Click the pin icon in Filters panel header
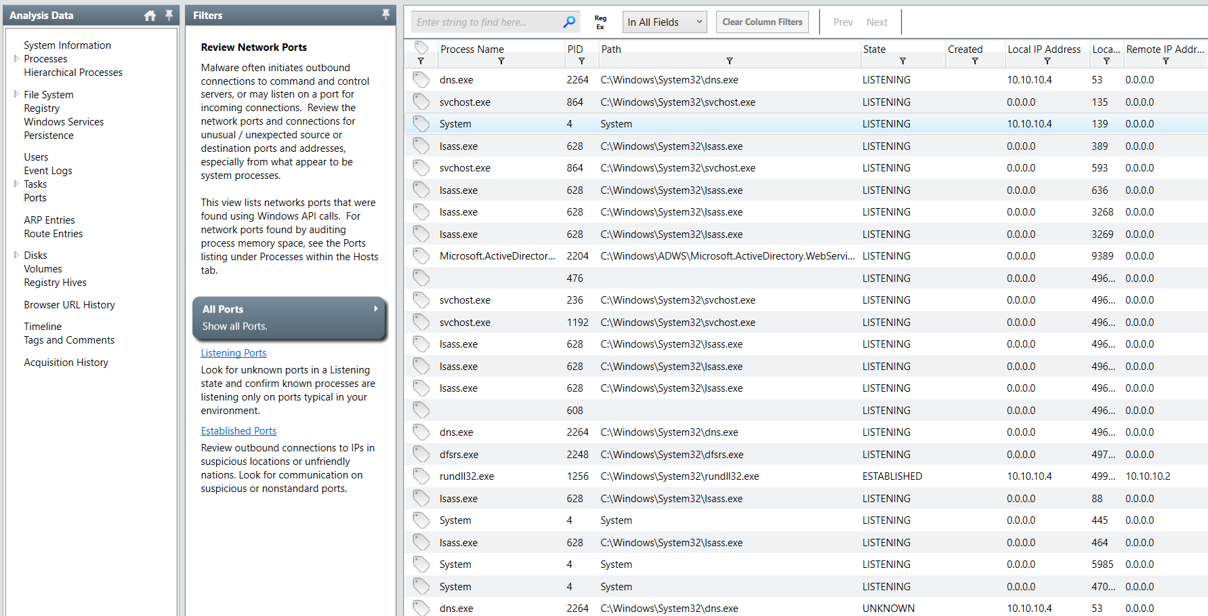The image size is (1208, 616). click(x=386, y=14)
